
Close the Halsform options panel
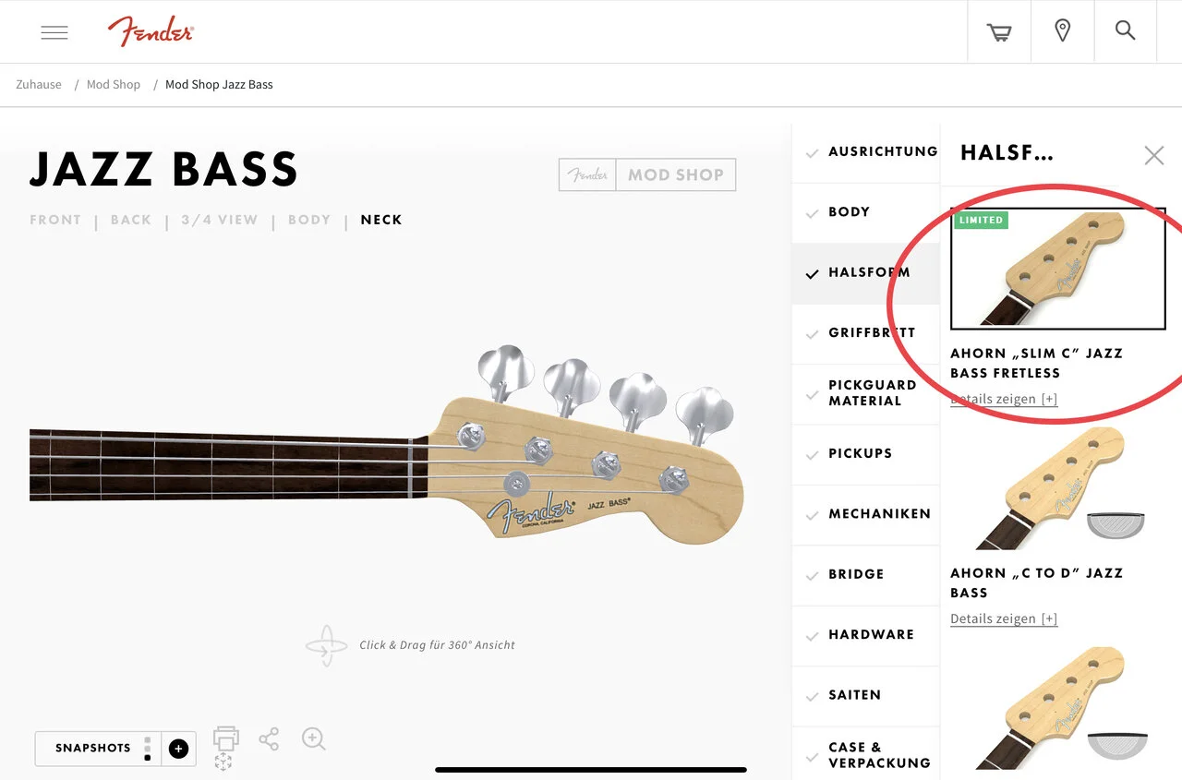coord(1153,155)
